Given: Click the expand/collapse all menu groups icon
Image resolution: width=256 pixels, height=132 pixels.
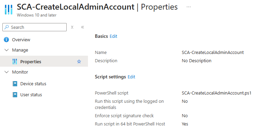Looking at the screenshot, I should tap(72, 27).
